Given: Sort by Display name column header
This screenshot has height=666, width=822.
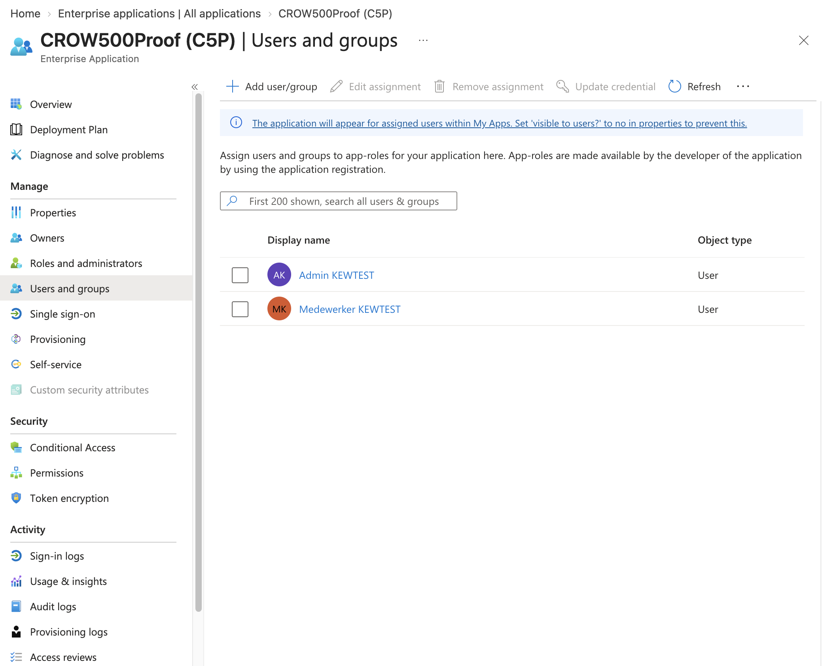Looking at the screenshot, I should point(299,240).
